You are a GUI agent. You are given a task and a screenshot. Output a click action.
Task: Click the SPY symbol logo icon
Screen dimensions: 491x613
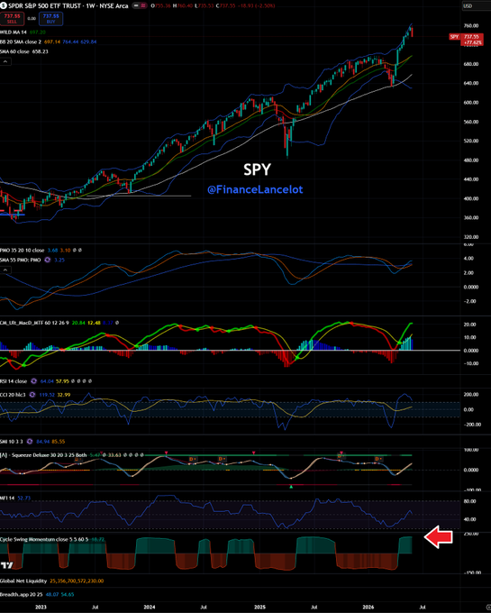3,6
